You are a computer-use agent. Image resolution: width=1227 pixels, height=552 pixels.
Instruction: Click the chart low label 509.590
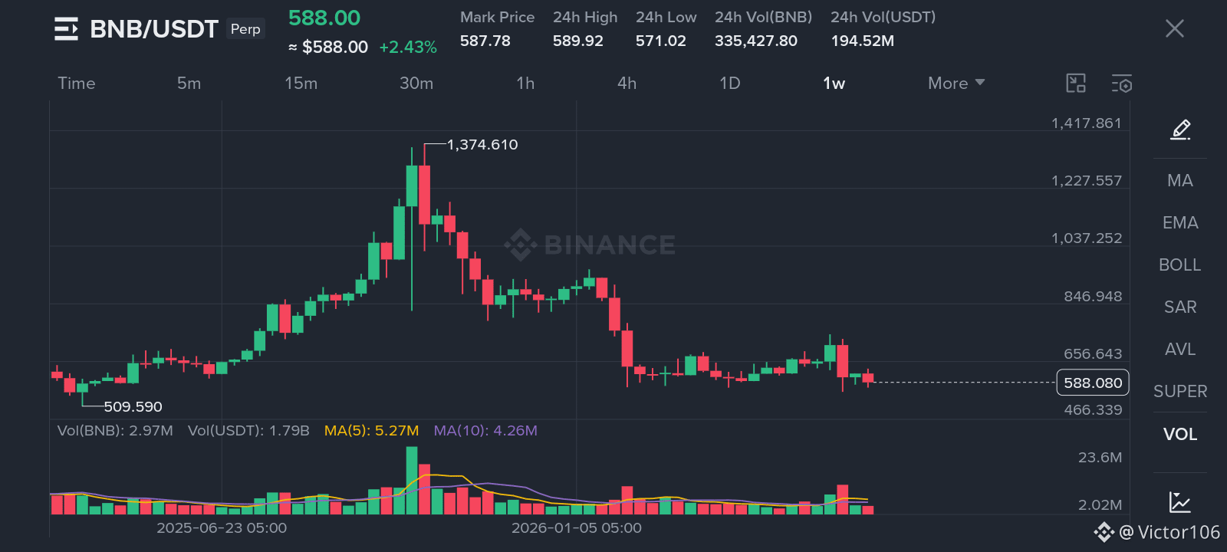(x=133, y=406)
